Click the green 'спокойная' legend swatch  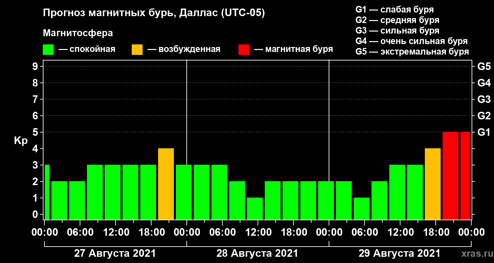tap(48, 50)
